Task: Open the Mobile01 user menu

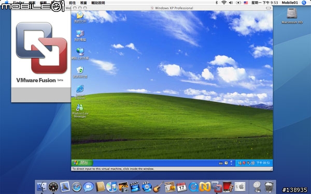Action: pos(290,3)
